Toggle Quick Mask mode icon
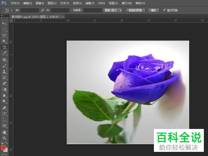Image resolution: width=208 pixels, height=156 pixels. (x=4, y=155)
